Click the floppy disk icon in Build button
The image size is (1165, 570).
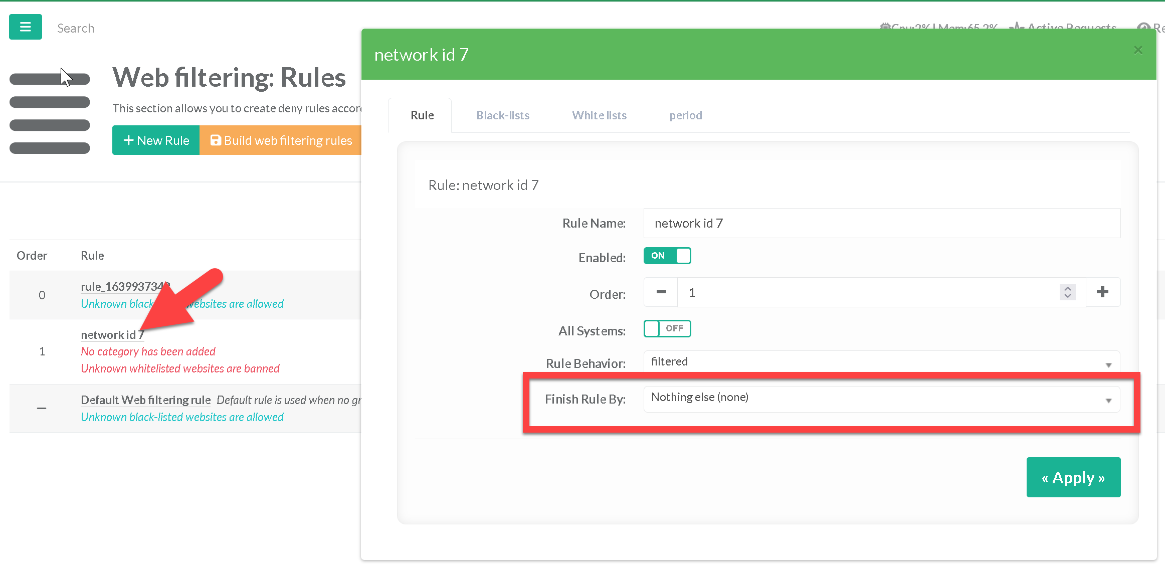point(216,140)
